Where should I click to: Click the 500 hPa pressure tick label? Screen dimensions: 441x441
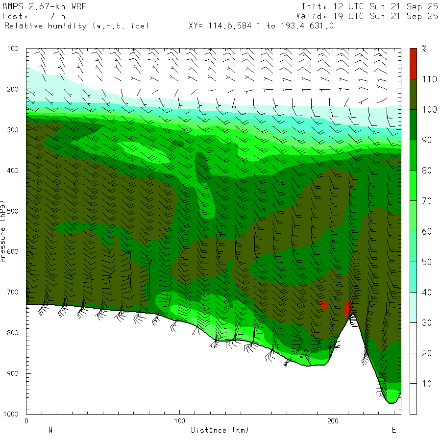[13, 211]
